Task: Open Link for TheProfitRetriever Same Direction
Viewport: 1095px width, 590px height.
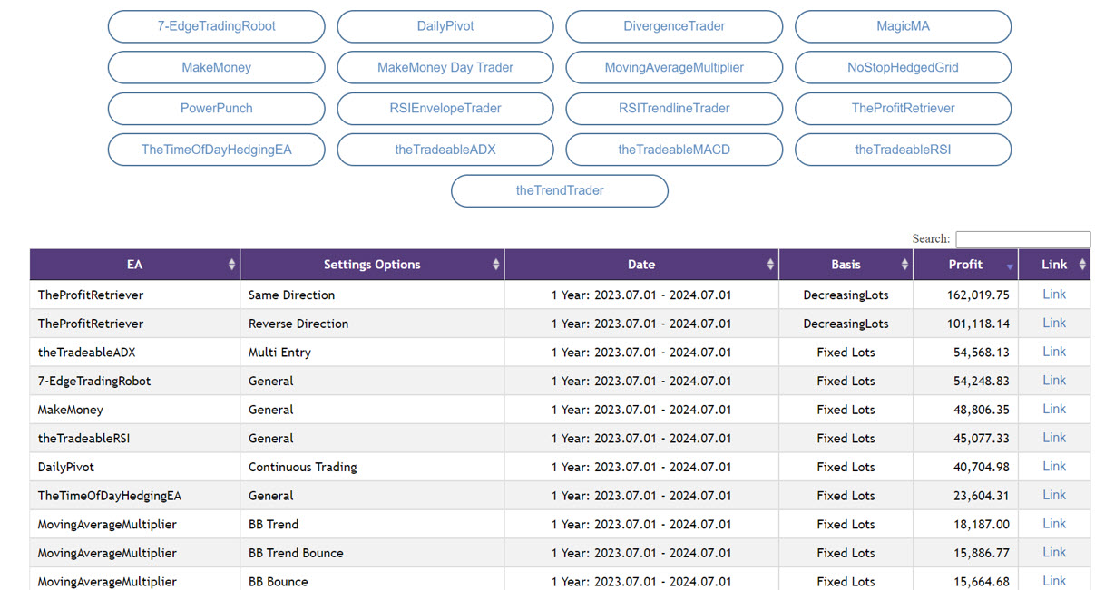Action: pos(1054,295)
